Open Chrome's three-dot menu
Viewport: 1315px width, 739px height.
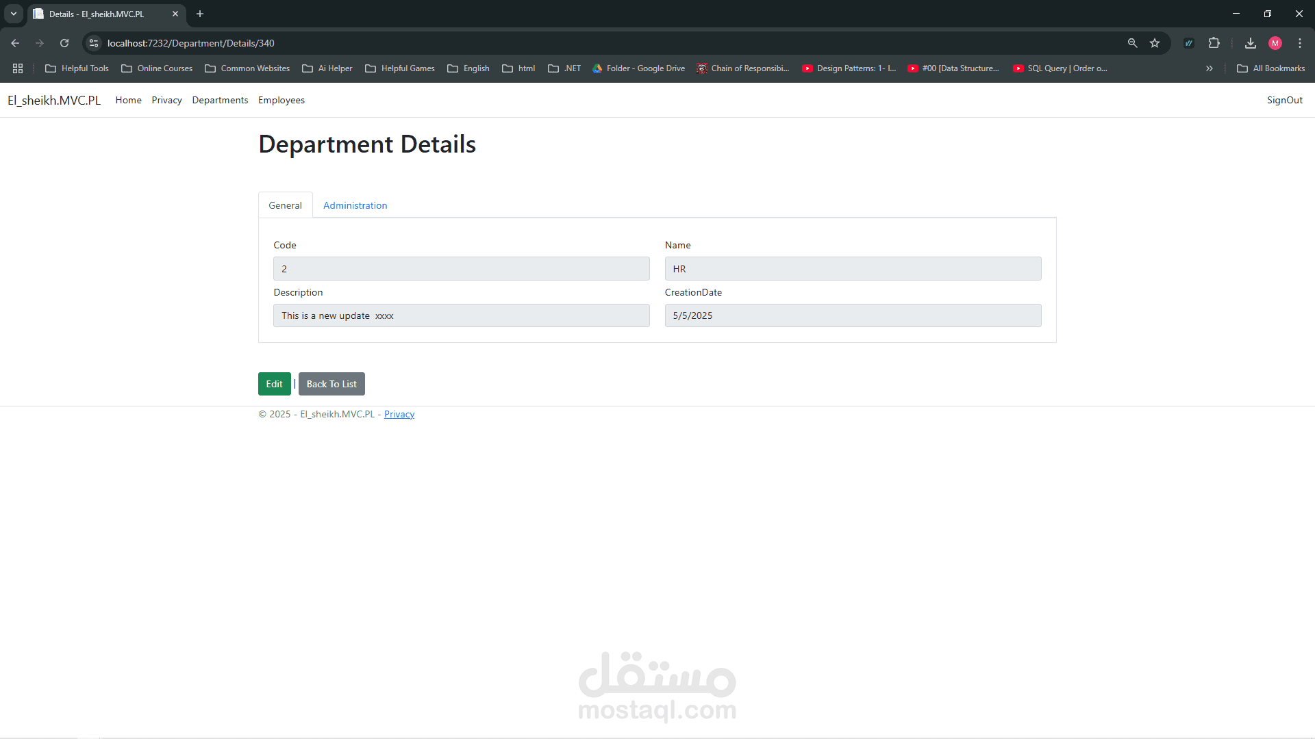pos(1299,43)
